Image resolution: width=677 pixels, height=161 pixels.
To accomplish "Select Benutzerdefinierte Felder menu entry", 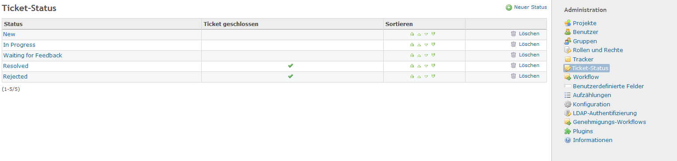I will pos(608,86).
